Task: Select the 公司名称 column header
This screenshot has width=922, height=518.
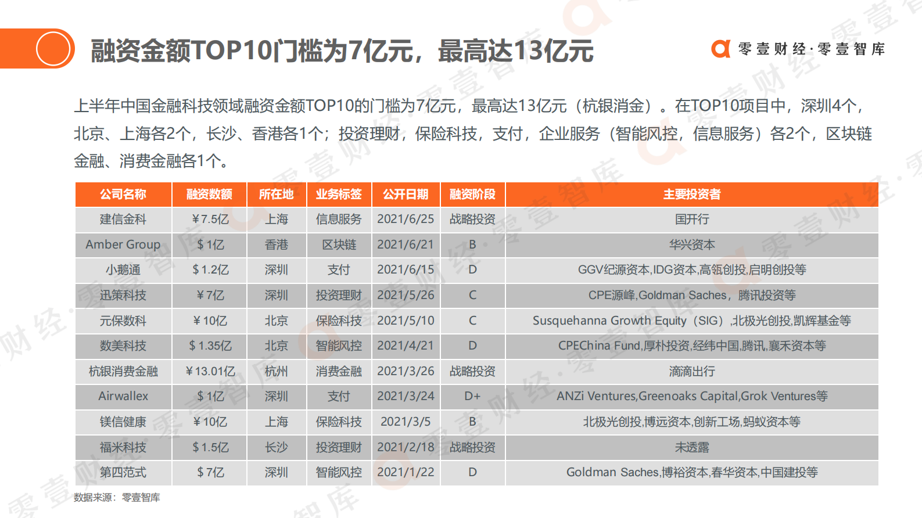Action: [123, 195]
